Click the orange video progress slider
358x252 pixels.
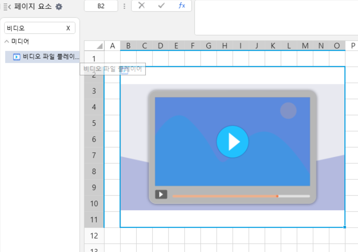tap(241, 196)
